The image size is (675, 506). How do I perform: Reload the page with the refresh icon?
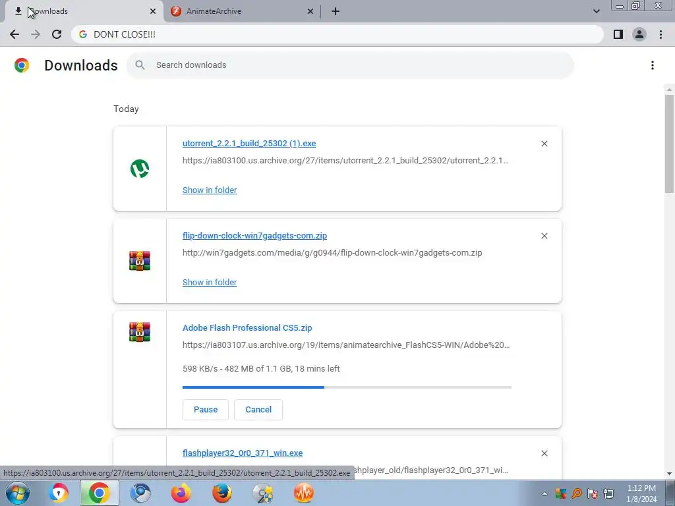[x=57, y=34]
